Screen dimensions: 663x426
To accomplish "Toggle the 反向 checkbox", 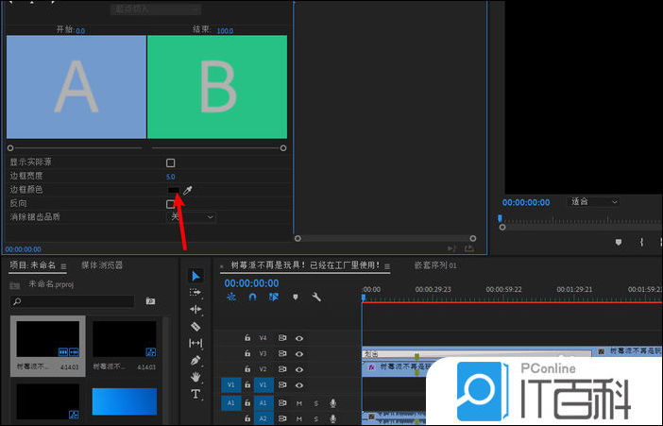I will (171, 204).
